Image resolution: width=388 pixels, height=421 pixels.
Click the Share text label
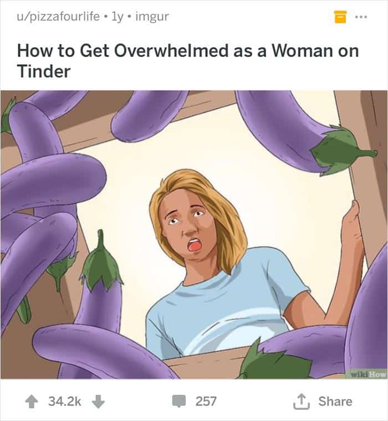335,402
